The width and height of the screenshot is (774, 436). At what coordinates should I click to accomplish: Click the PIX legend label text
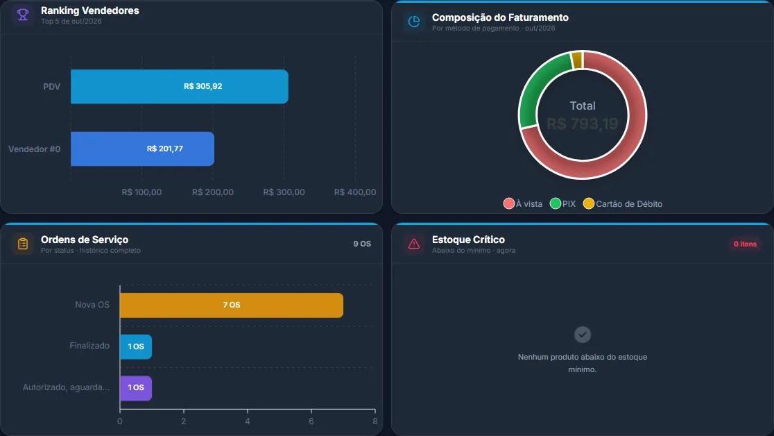569,203
